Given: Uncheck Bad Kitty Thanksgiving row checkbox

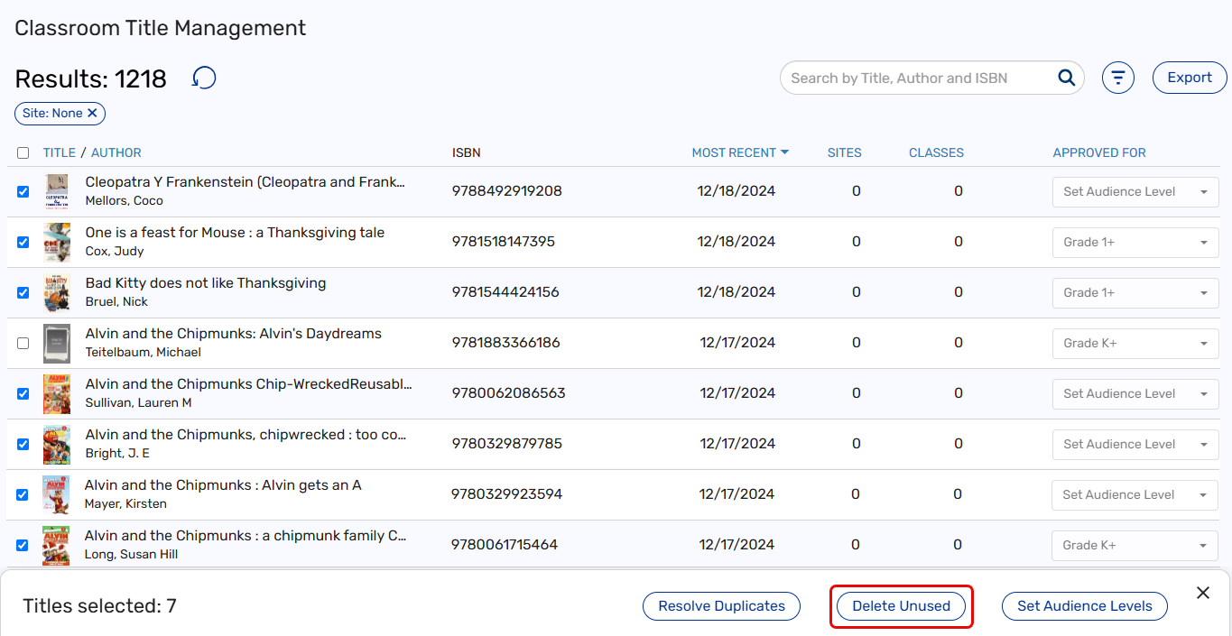Looking at the screenshot, I should tap(23, 292).
